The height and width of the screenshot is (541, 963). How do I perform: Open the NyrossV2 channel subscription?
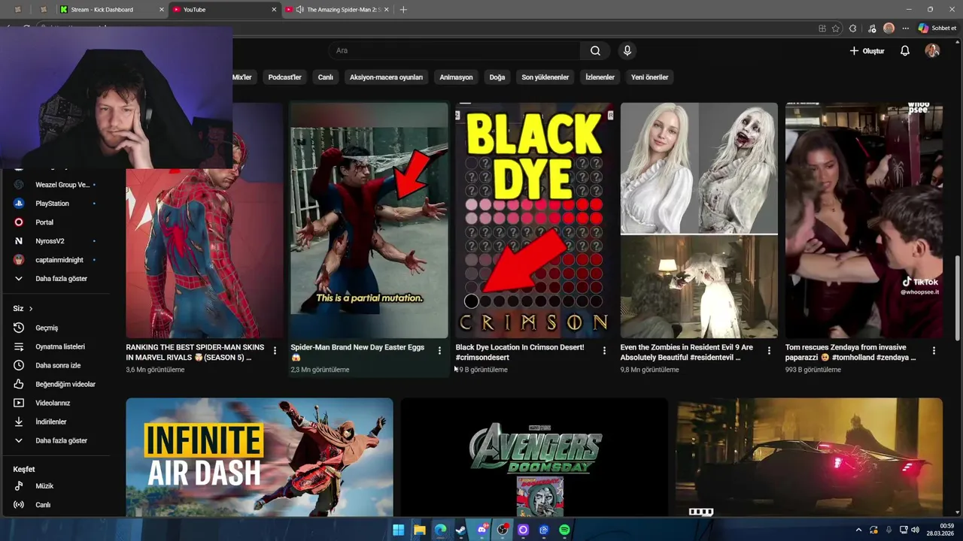tap(55, 241)
